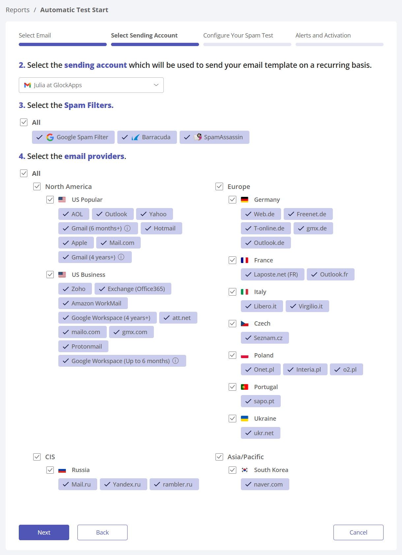Go to the Select Email step tab
The width and height of the screenshot is (402, 555).
coord(35,36)
